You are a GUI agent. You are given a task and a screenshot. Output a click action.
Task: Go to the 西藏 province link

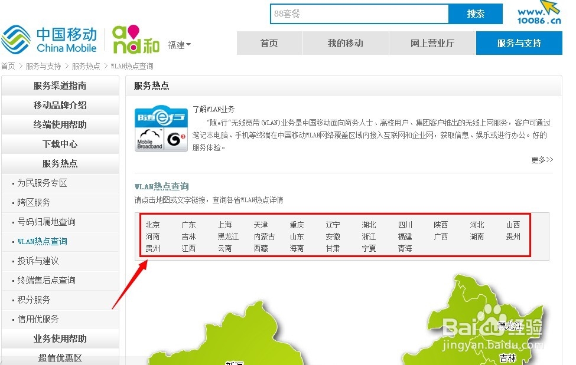[261, 248]
